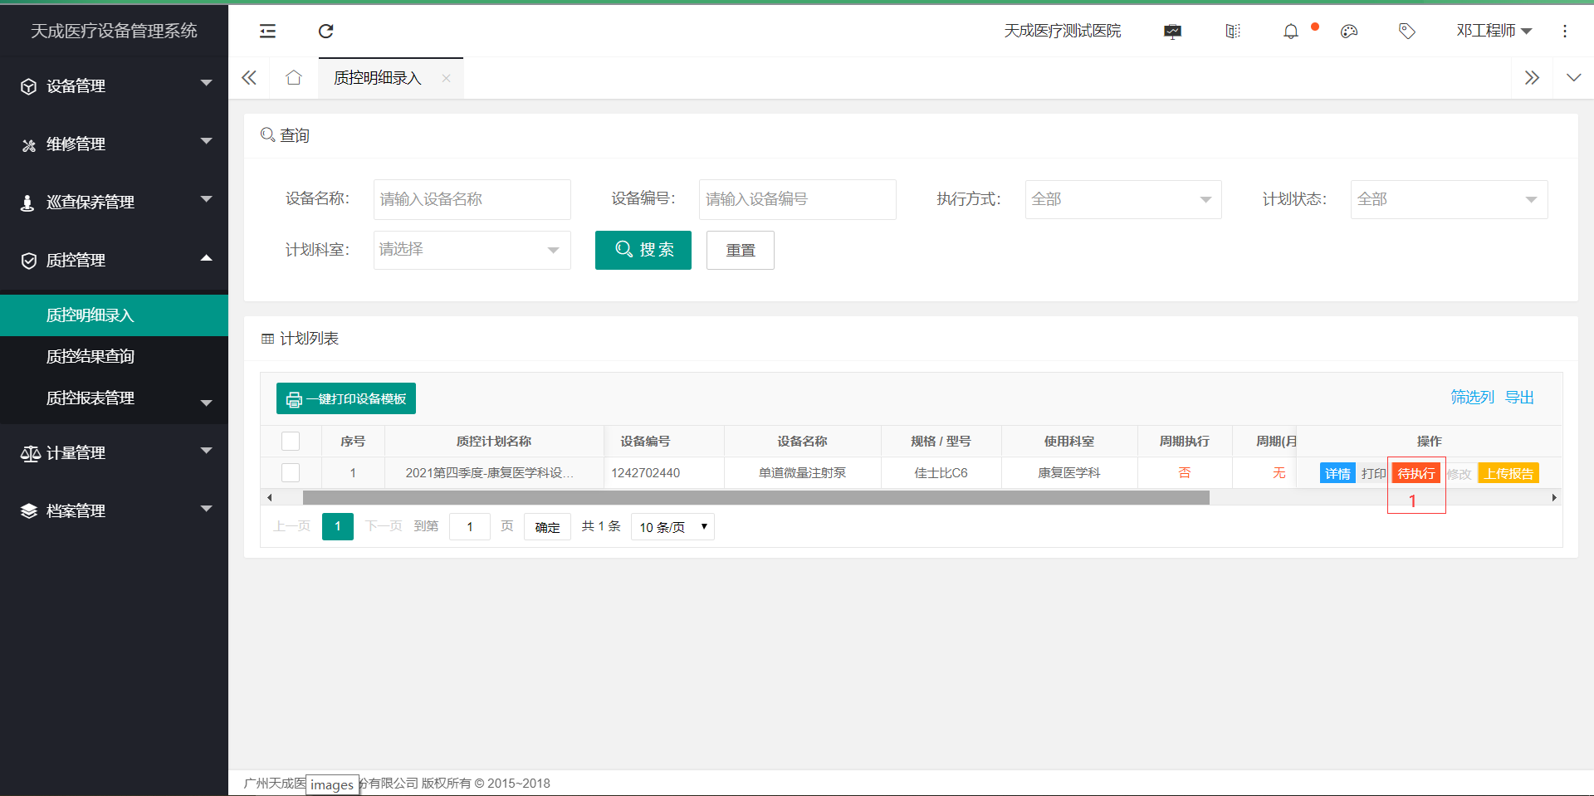
Task: Click the 待执行 button in row 1
Action: coord(1416,473)
